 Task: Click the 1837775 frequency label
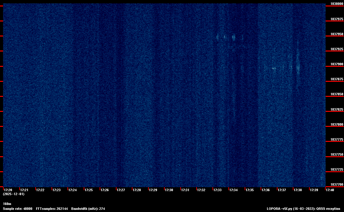pos(337,139)
